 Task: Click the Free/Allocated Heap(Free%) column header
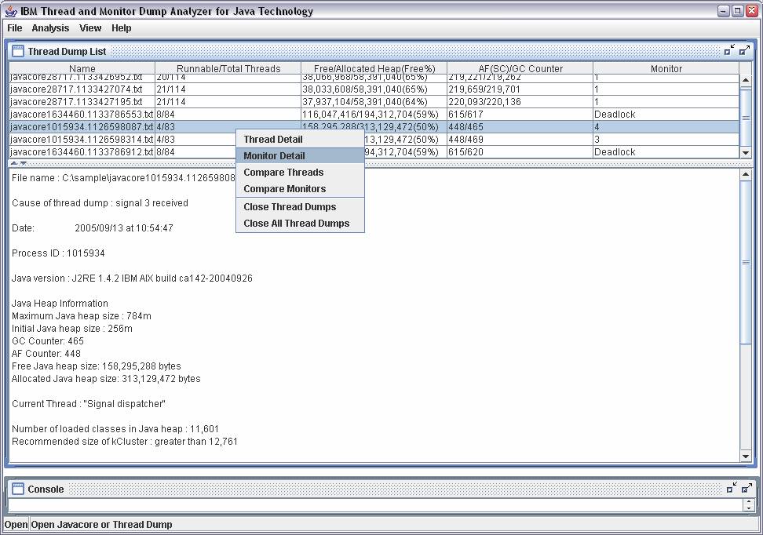tap(374, 68)
